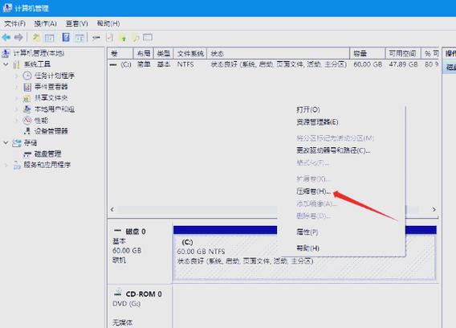Collapse the 系统工具 tree node

(6, 64)
